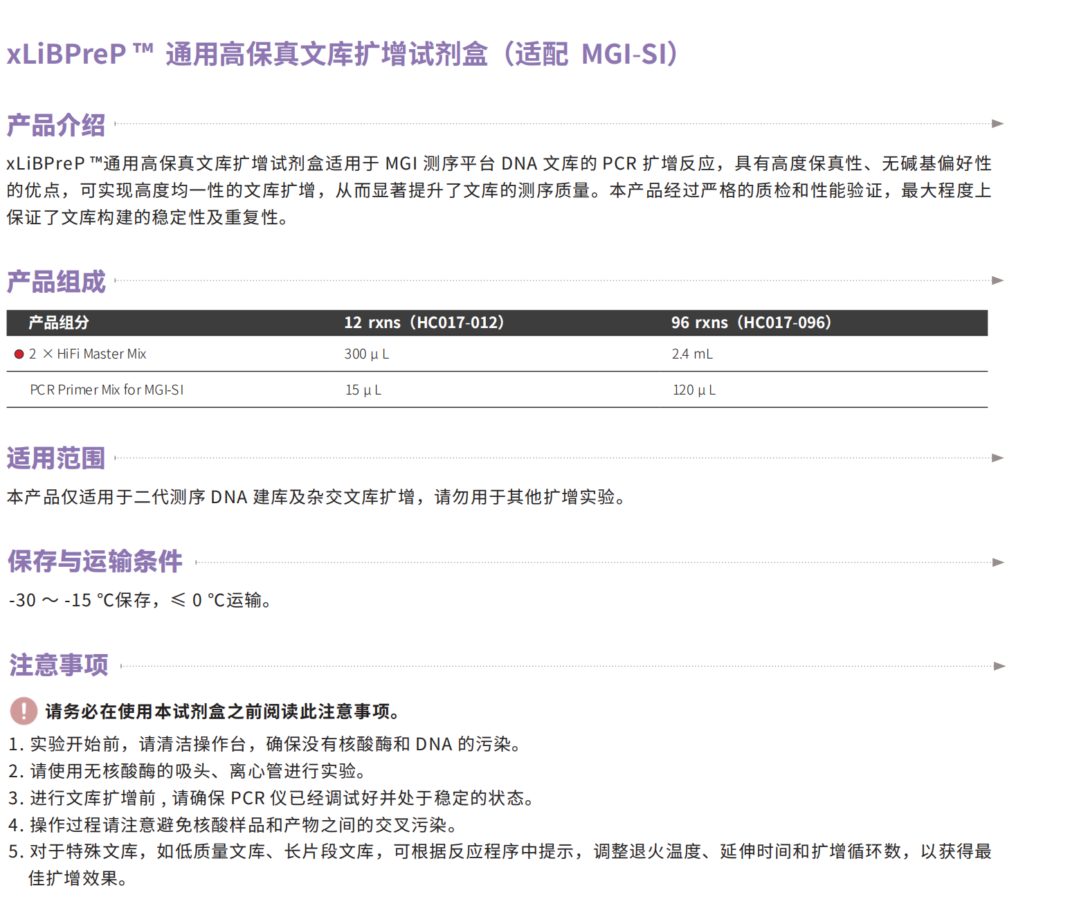Click the PCR Primer Mix for MGI-SI cell
Screen dimensions: 1088x924
point(107,390)
